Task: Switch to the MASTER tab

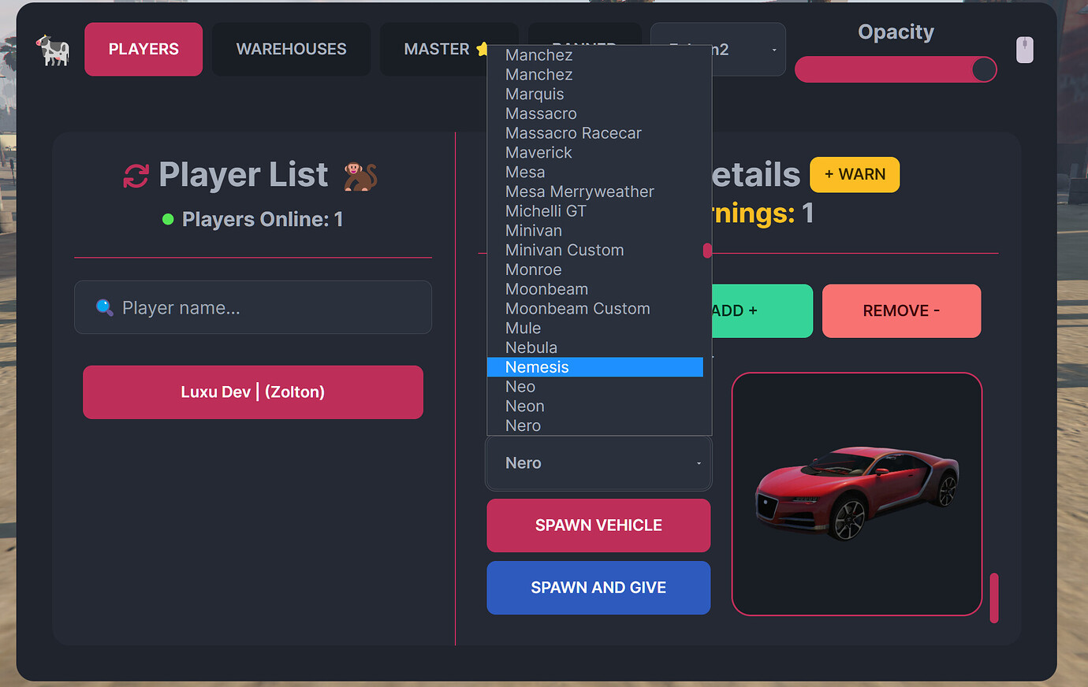Action: pos(438,49)
